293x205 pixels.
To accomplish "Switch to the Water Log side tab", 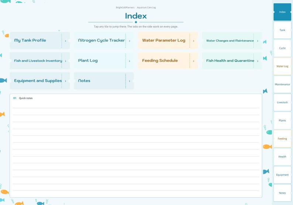I will coord(282,66).
